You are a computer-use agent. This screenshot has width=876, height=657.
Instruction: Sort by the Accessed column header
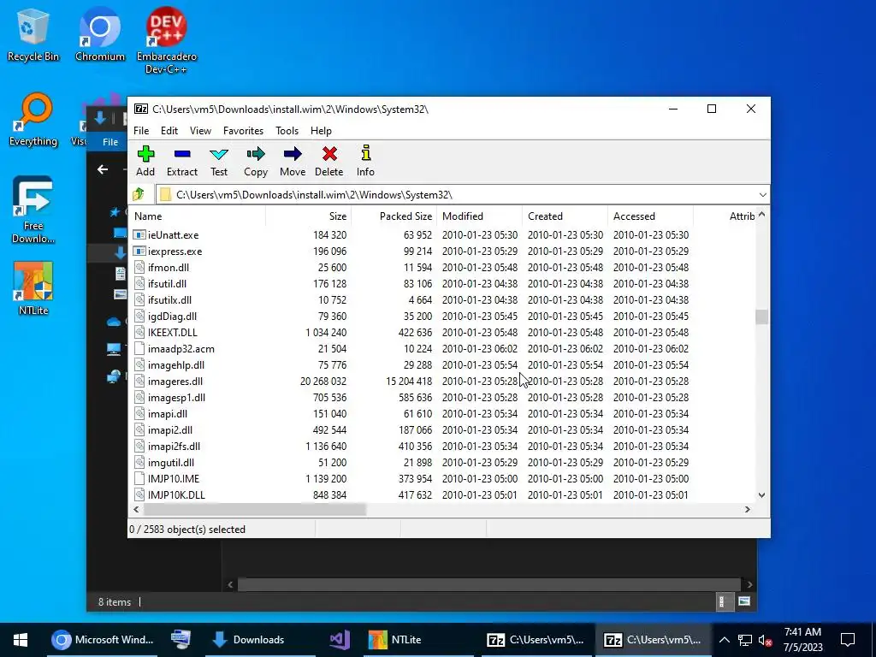[x=650, y=216]
